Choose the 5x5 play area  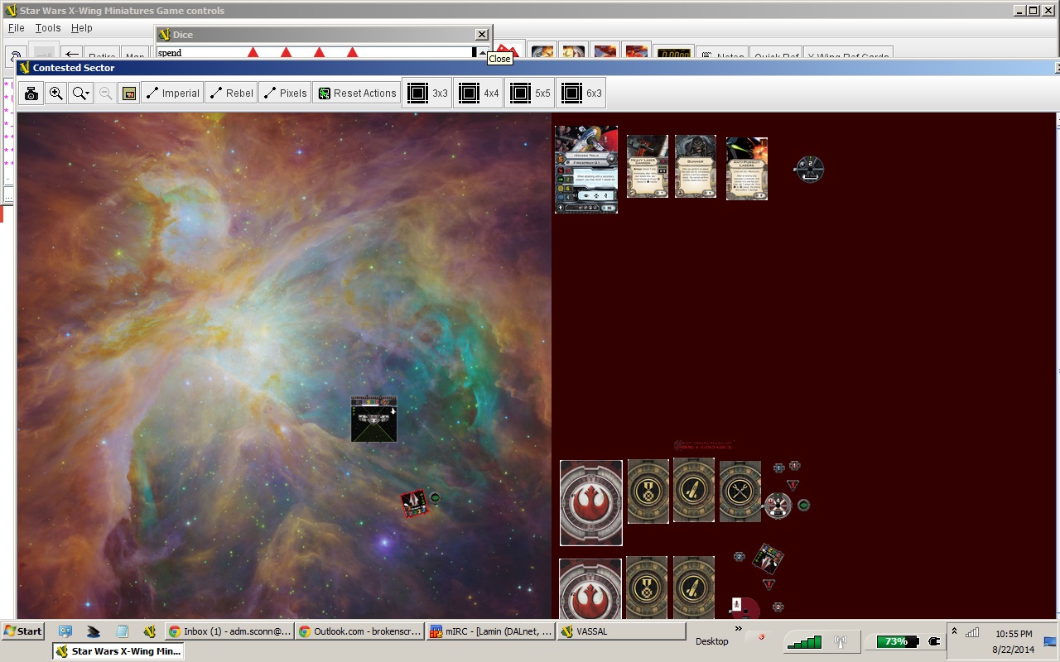pos(531,94)
